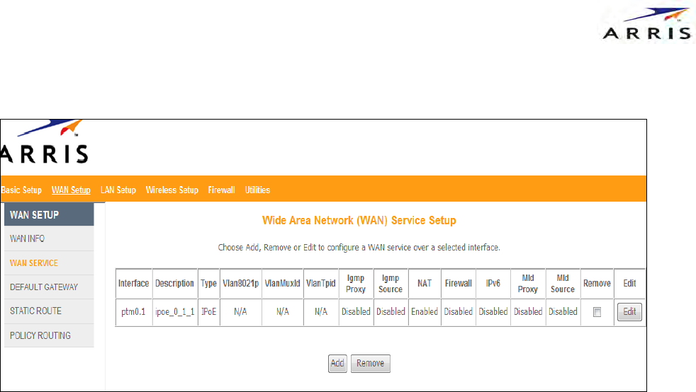Click the VlanMuxId column header

(282, 284)
